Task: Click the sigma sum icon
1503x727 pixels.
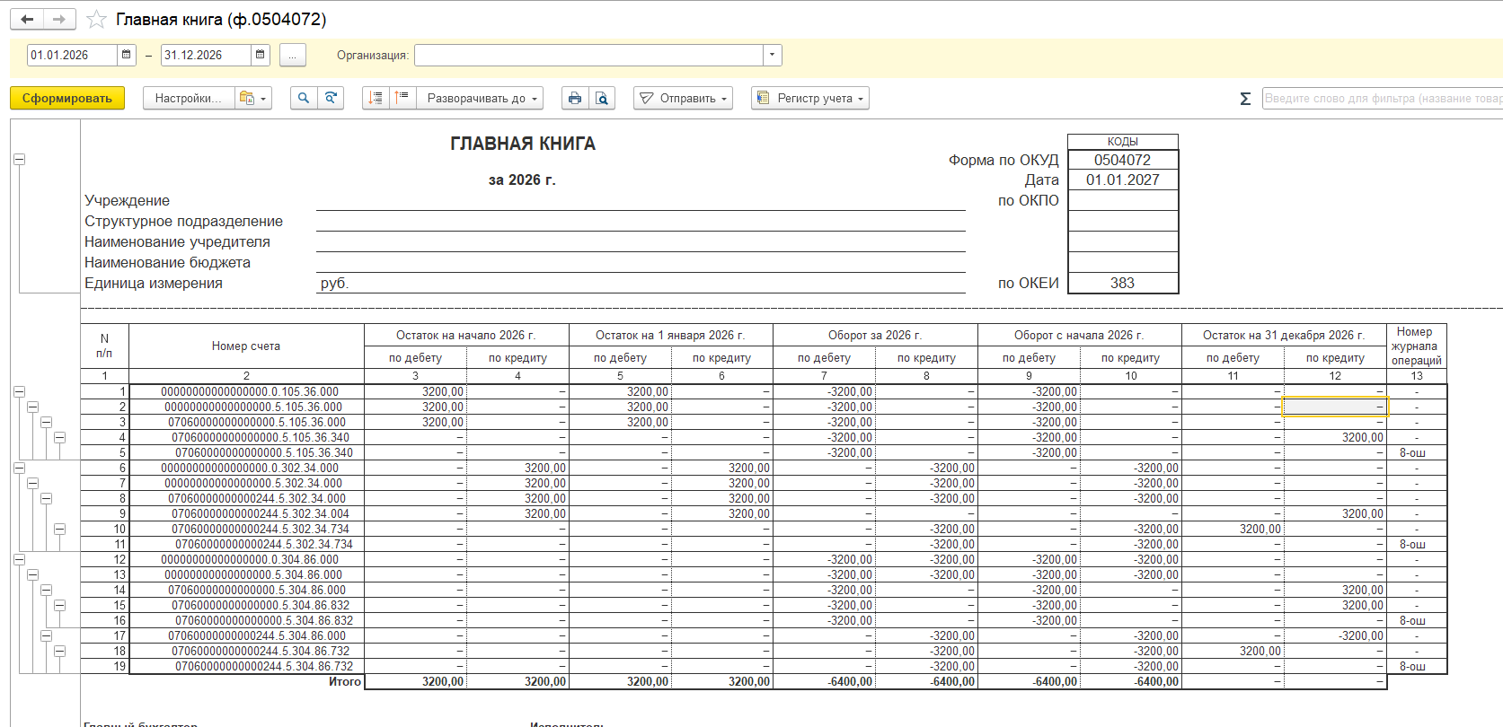Action: 1245,99
